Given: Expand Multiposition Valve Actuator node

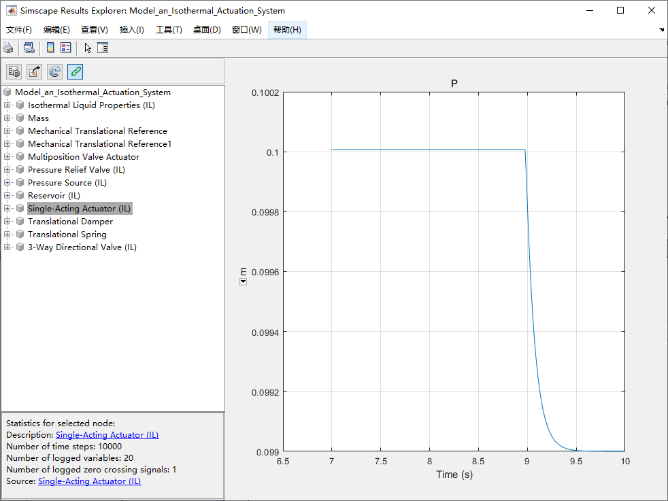Looking at the screenshot, I should click(x=7, y=156).
